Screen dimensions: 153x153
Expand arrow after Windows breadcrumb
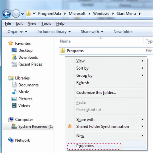pyautogui.click(x=113, y=14)
